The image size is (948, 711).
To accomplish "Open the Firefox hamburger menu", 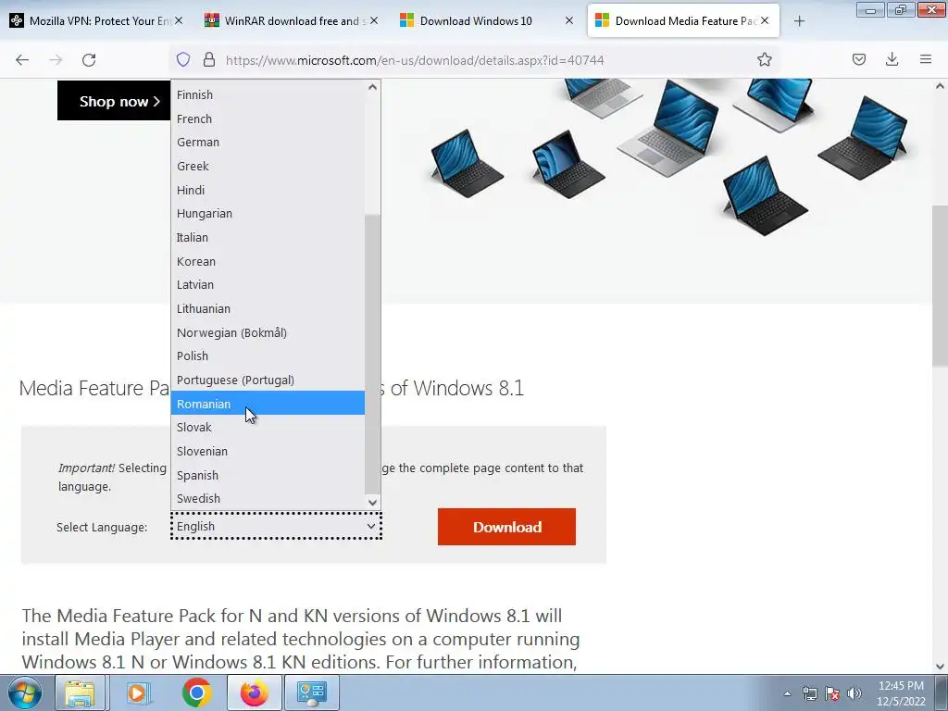I will tap(926, 59).
